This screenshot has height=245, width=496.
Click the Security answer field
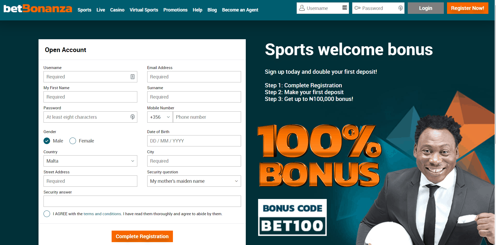coord(142,201)
